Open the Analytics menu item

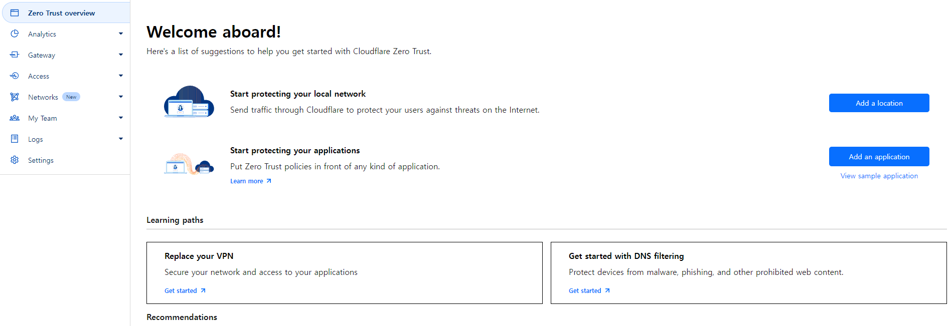[x=65, y=34]
